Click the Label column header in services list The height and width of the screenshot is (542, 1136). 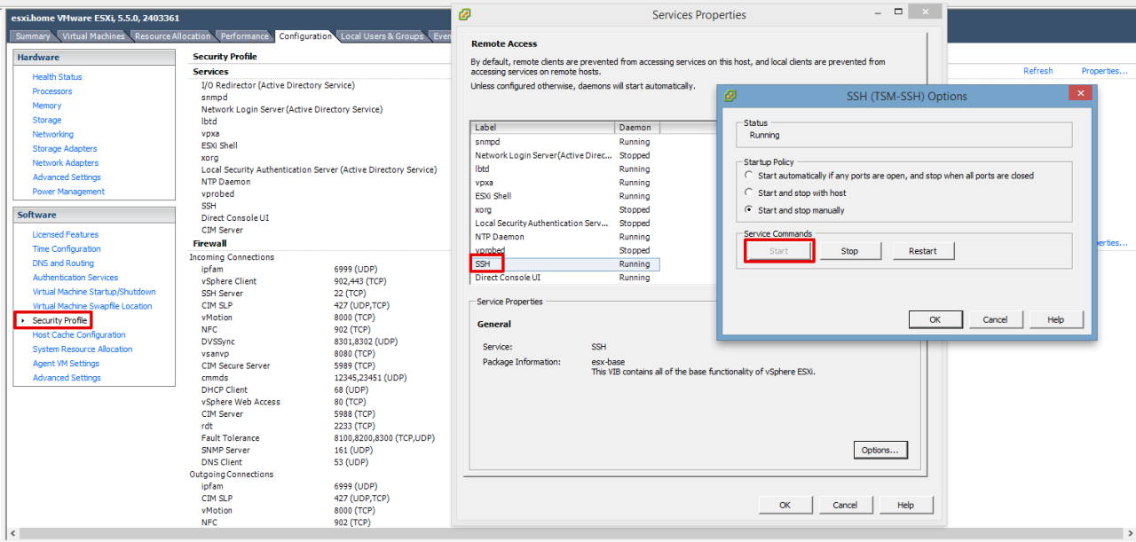point(543,128)
